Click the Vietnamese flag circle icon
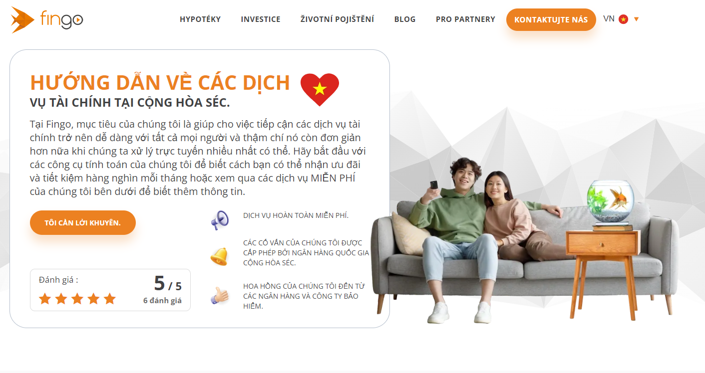The height and width of the screenshot is (373, 705). [623, 19]
